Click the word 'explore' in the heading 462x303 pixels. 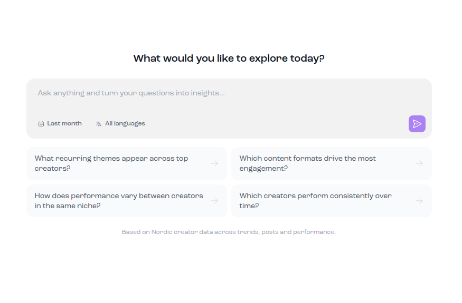coord(268,58)
